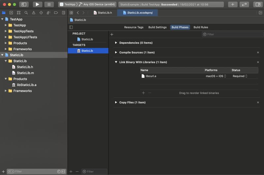Viewport: 264px width, 175px height.
Task: Expand the Copy Files section
Action: point(116,102)
